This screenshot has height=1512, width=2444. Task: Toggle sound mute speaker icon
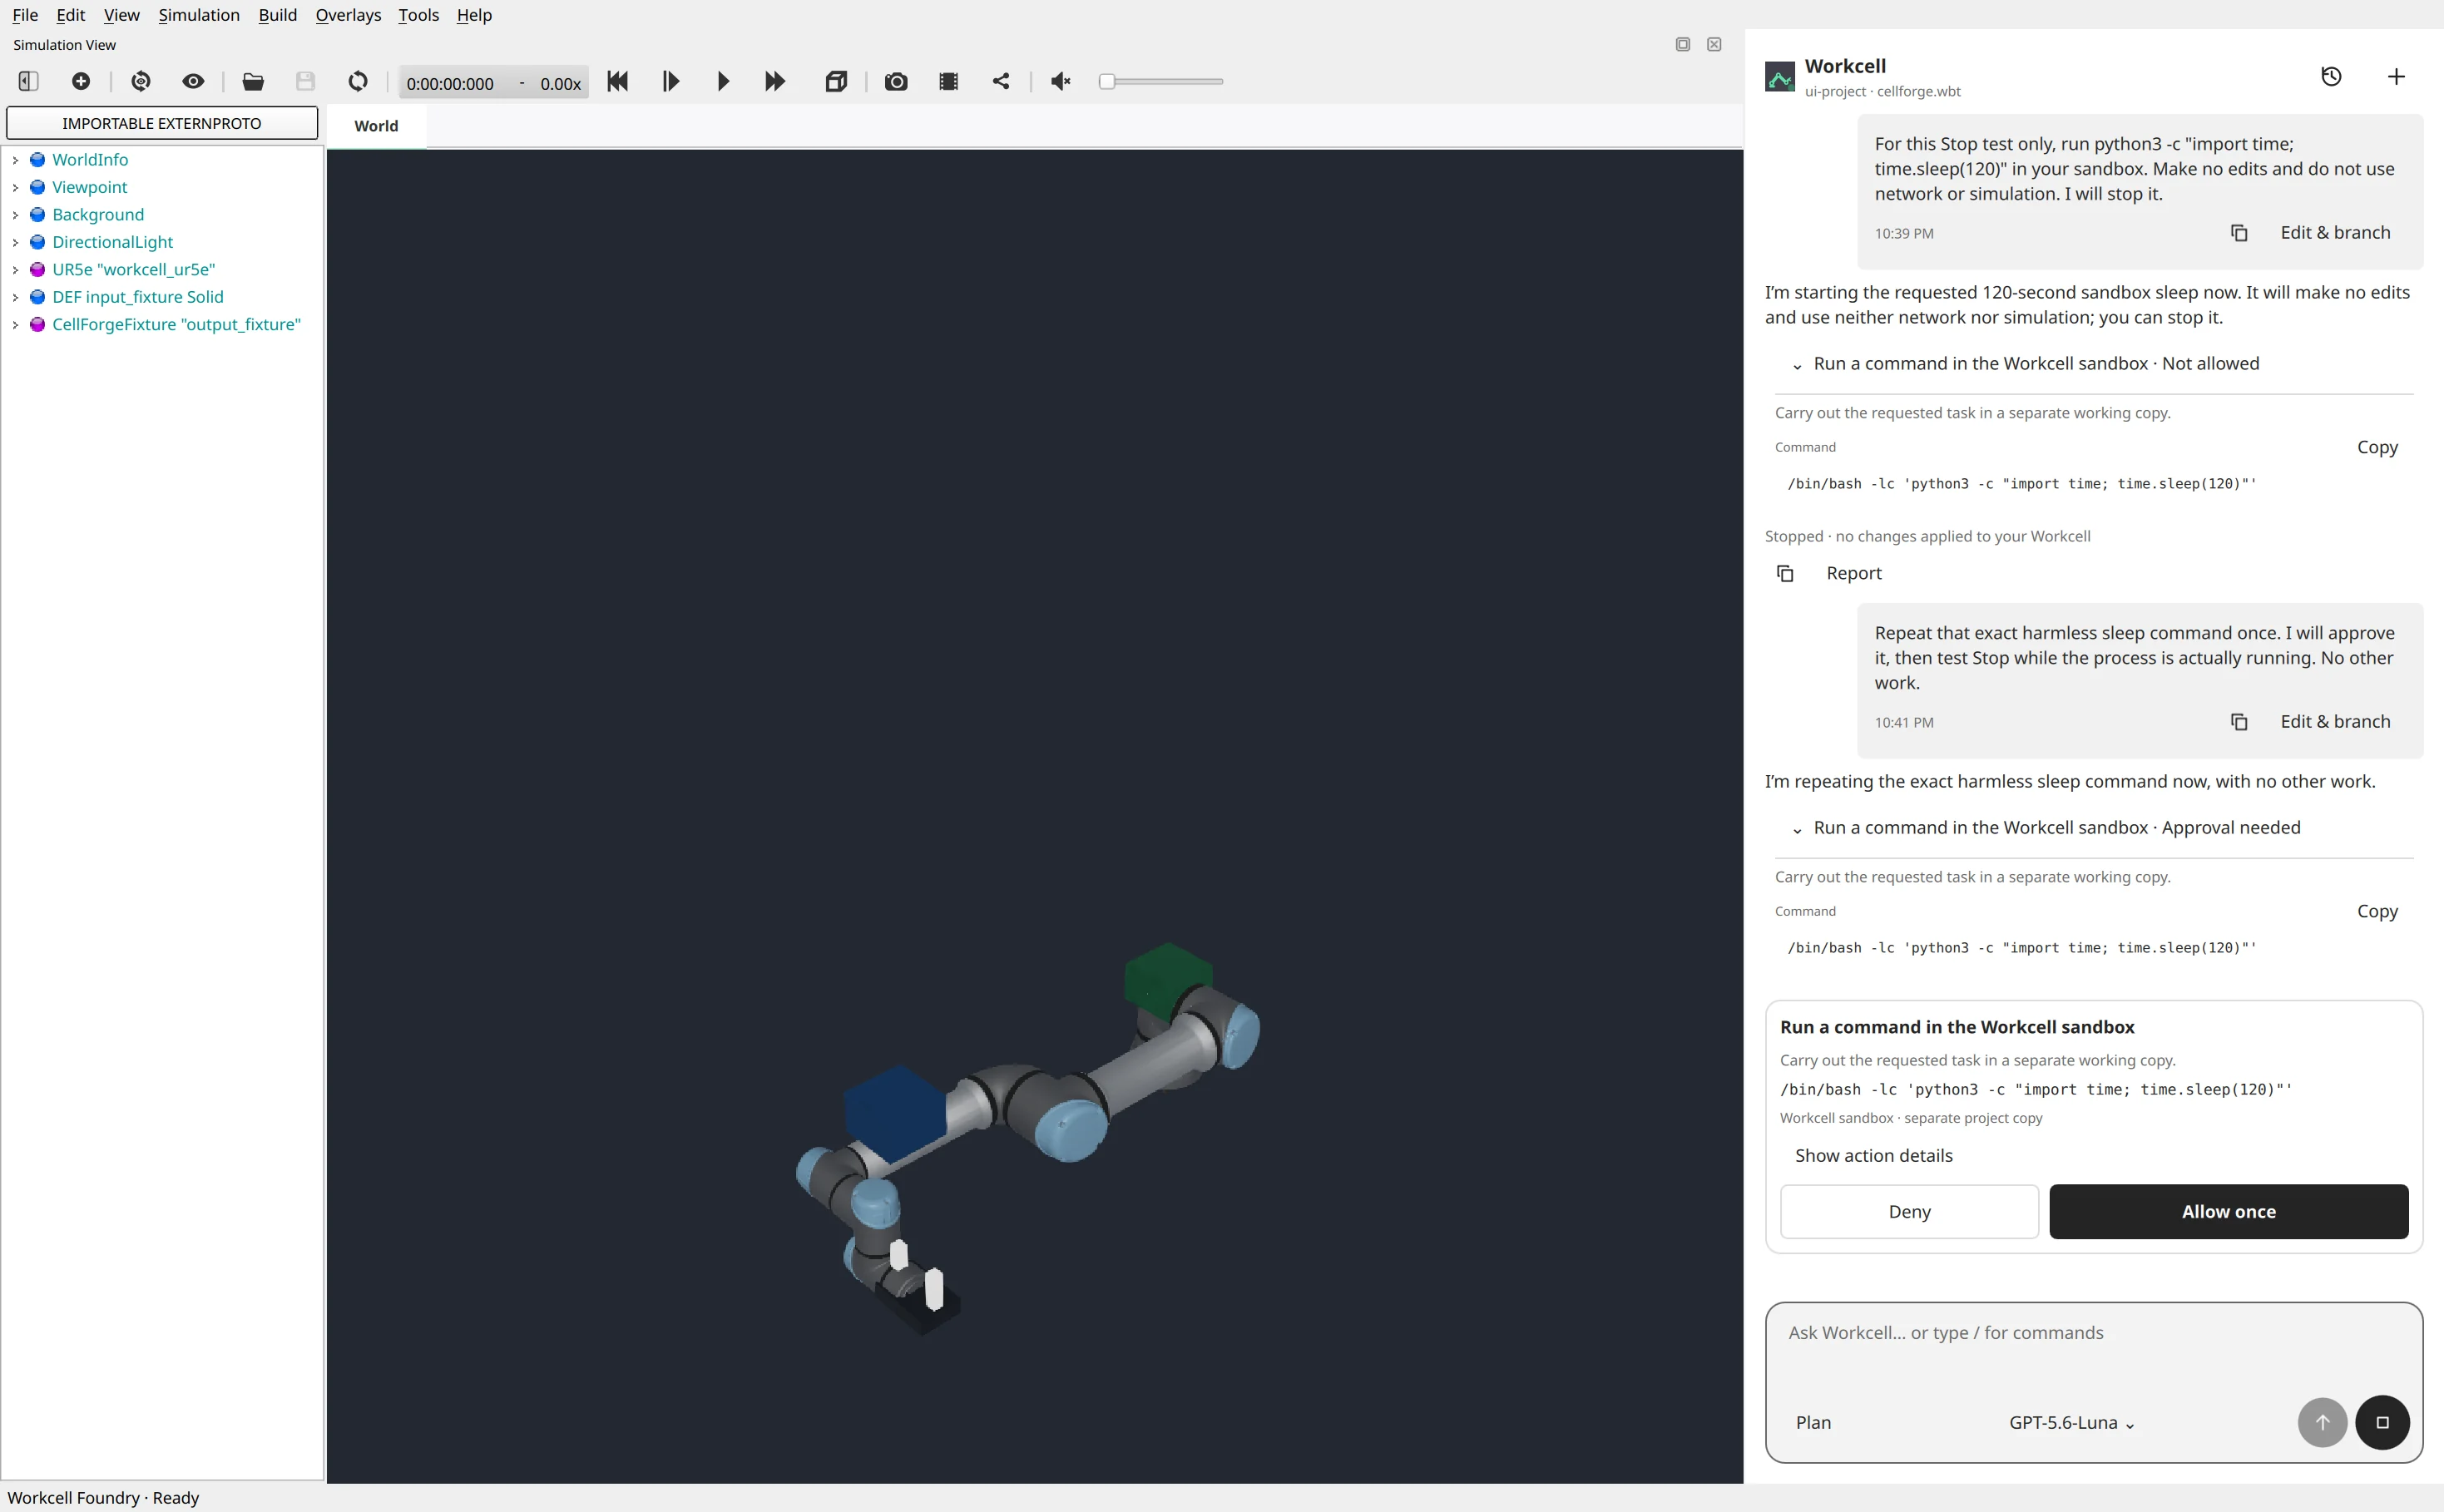click(x=1061, y=82)
